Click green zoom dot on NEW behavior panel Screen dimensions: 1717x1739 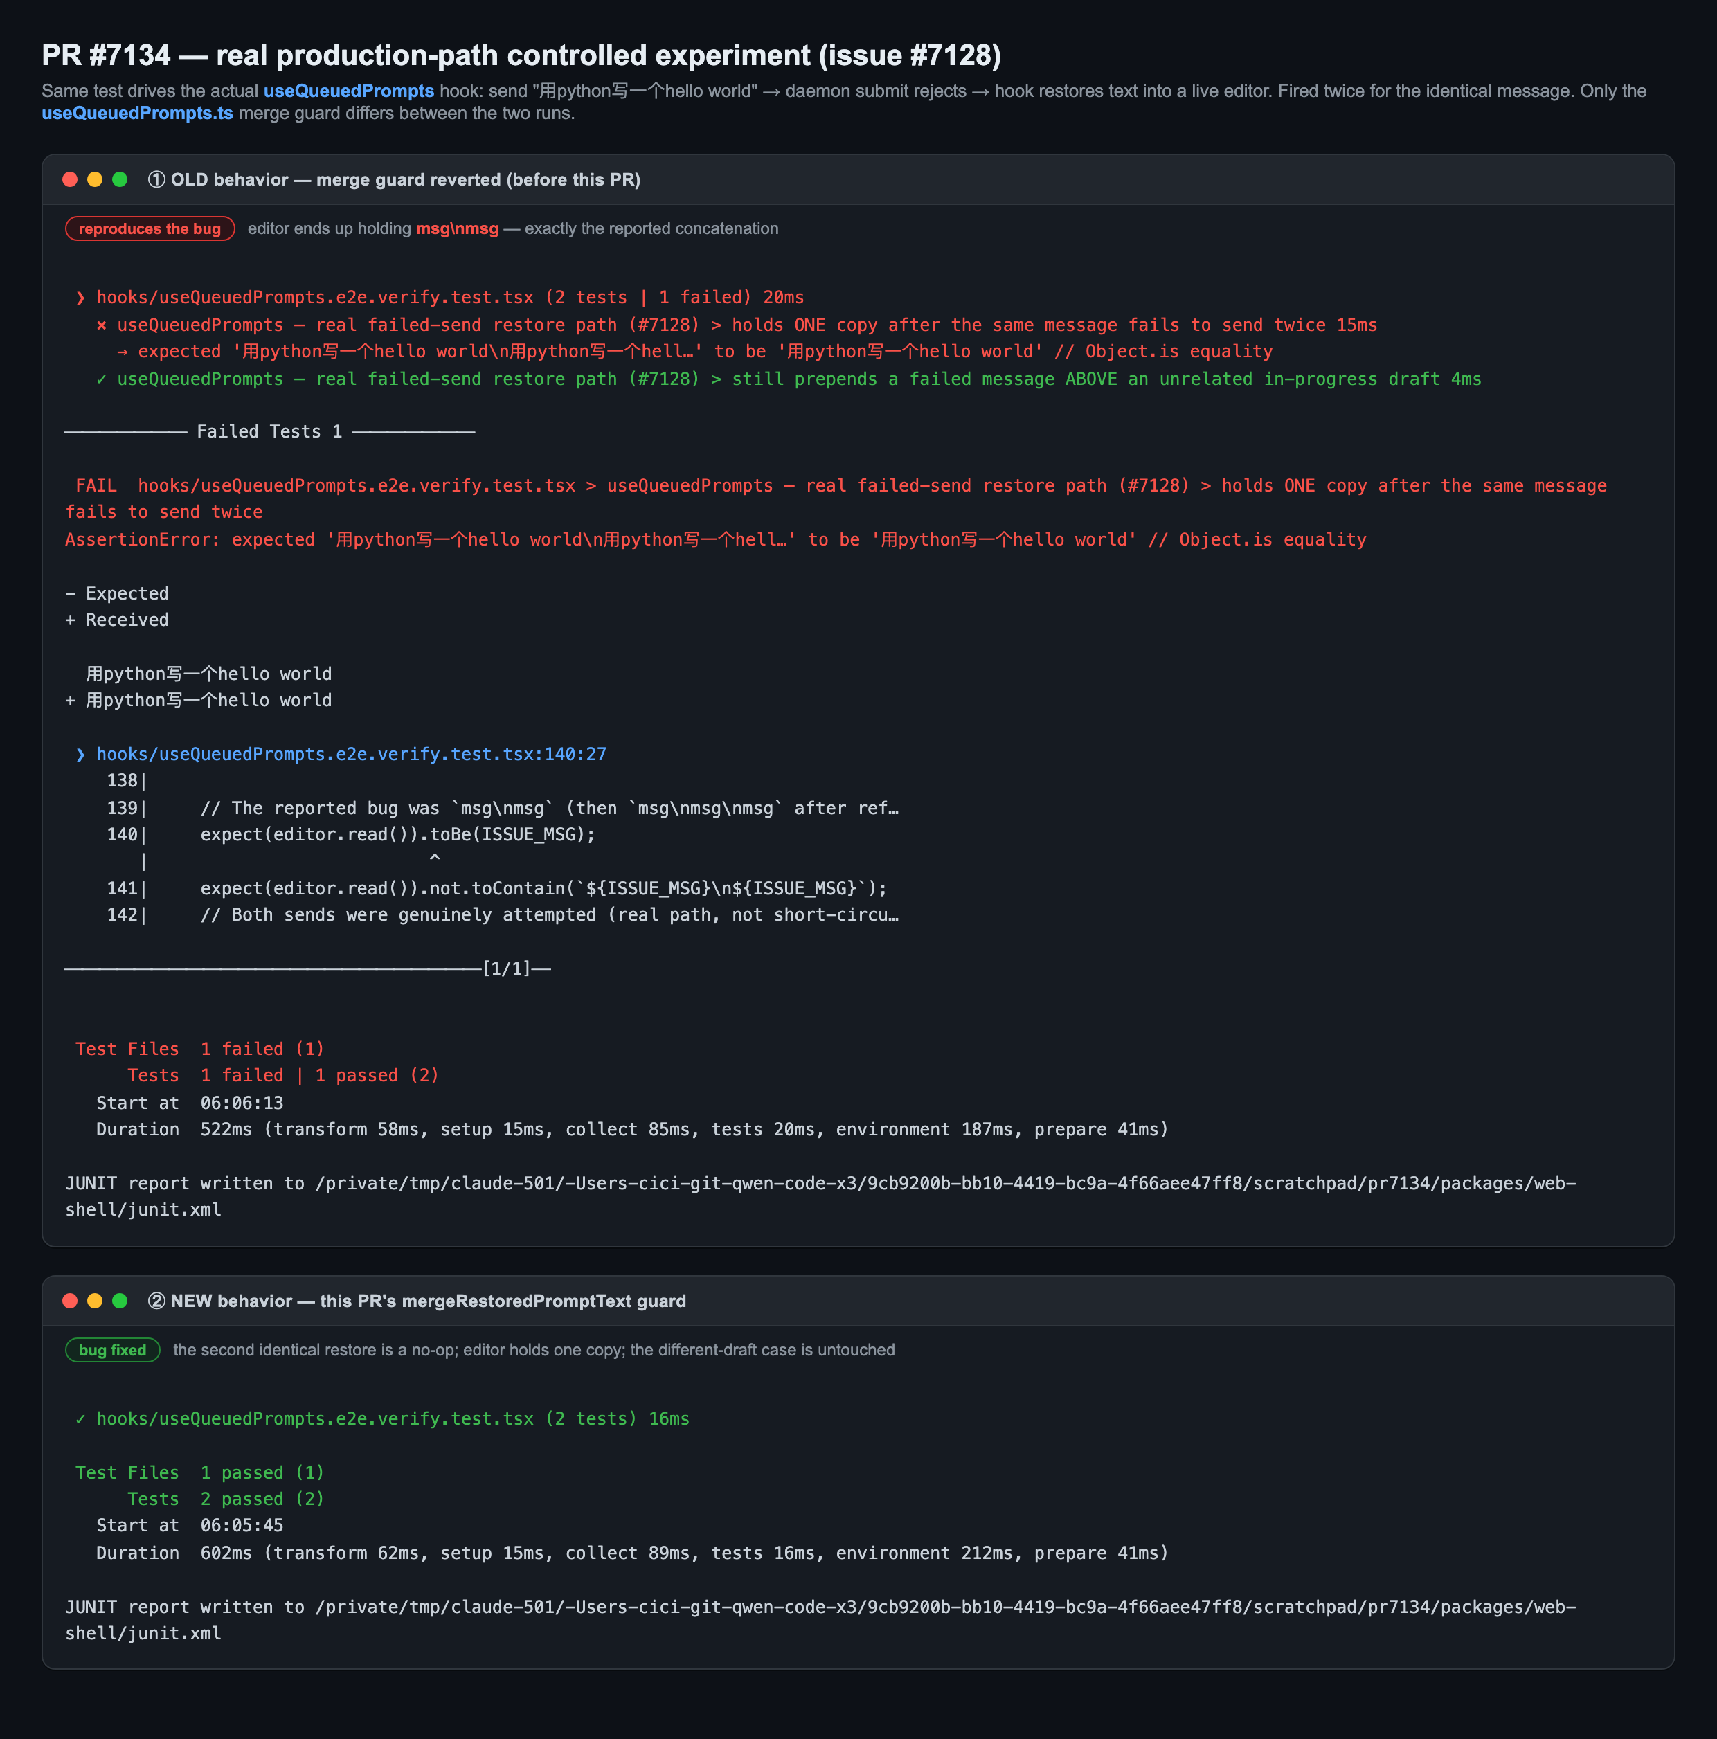coord(120,1301)
